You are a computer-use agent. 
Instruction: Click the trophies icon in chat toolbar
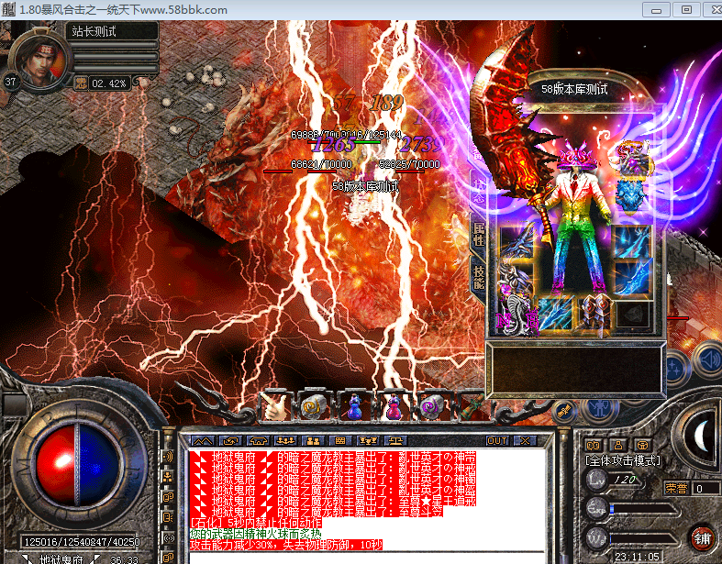point(369,441)
